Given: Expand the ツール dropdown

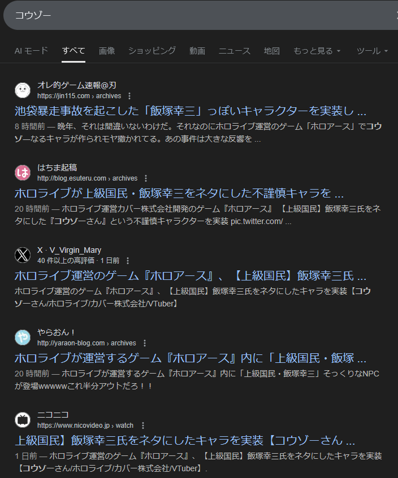Looking at the screenshot, I should [372, 51].
